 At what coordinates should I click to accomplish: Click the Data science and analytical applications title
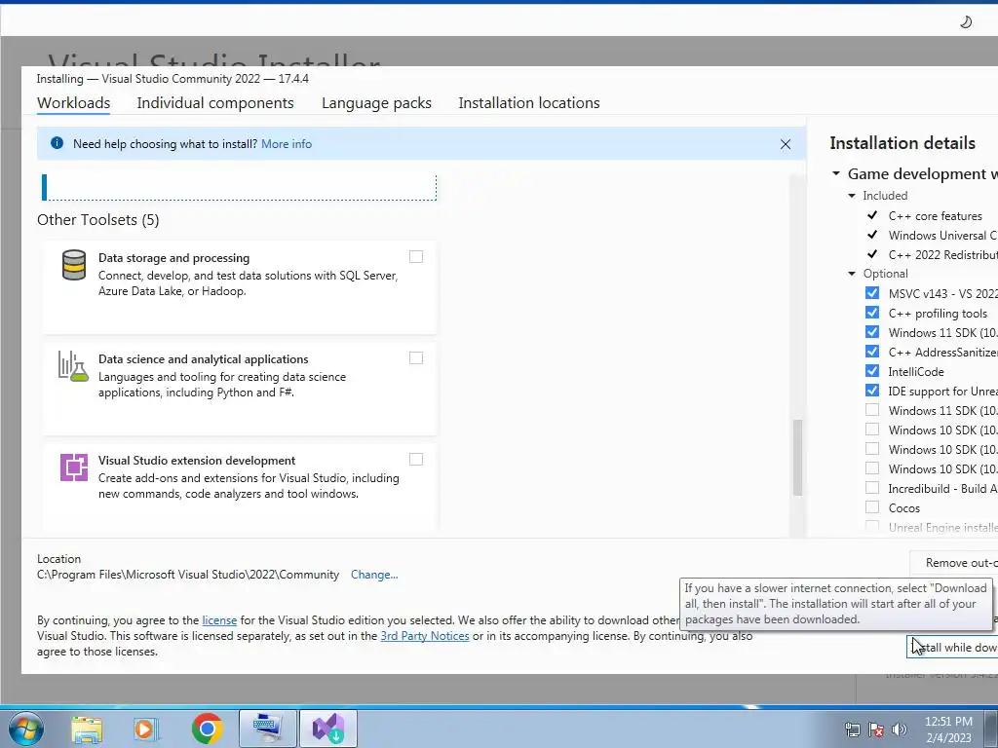[x=203, y=358]
